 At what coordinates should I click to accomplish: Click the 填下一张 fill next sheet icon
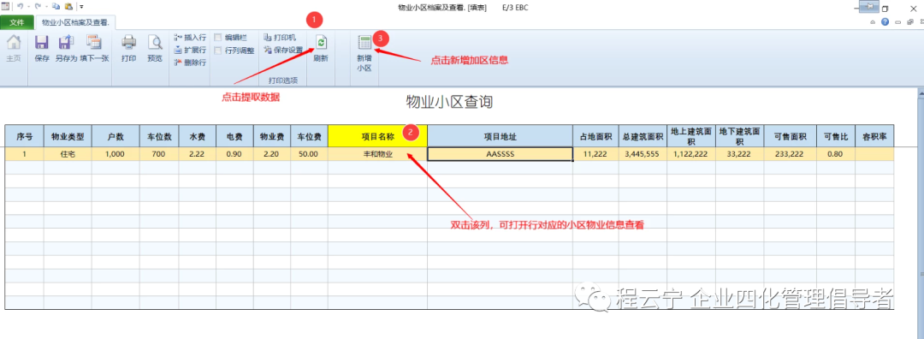[94, 43]
